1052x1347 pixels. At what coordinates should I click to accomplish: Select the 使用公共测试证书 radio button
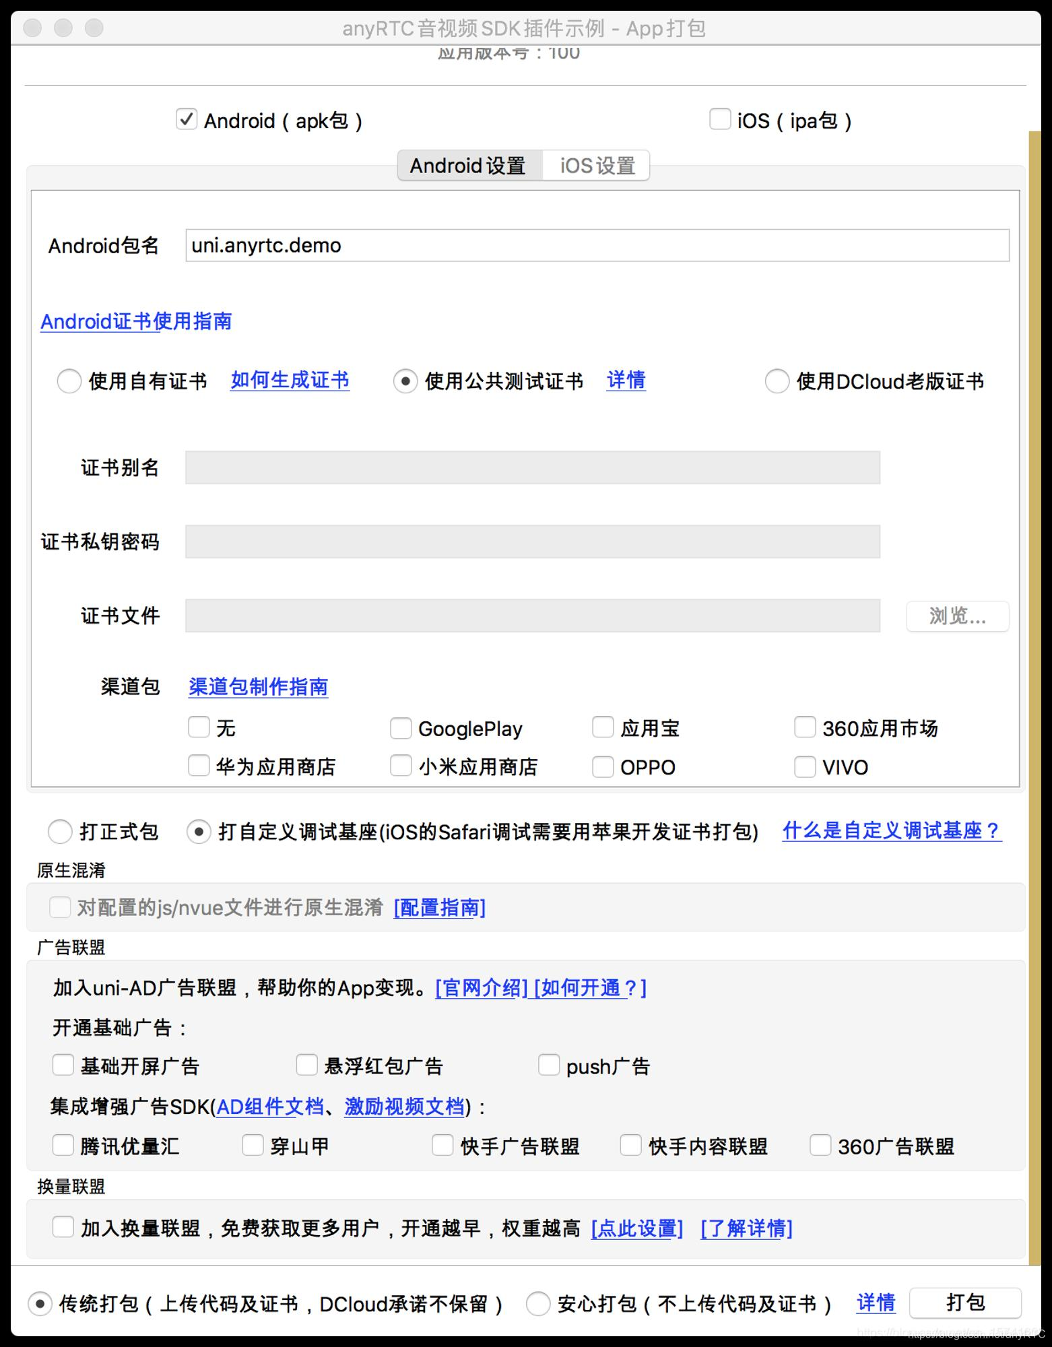[405, 381]
